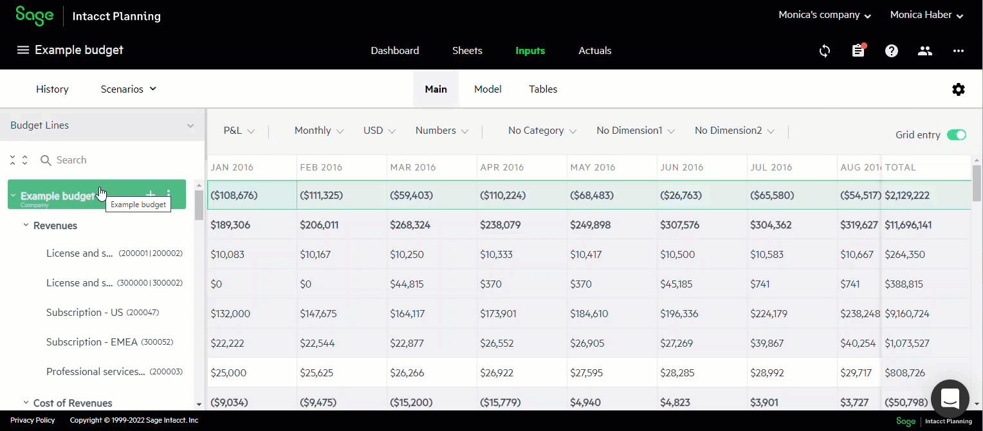Select the Subscription - EMEA budget line
This screenshot has width=983, height=431.
[x=110, y=342]
